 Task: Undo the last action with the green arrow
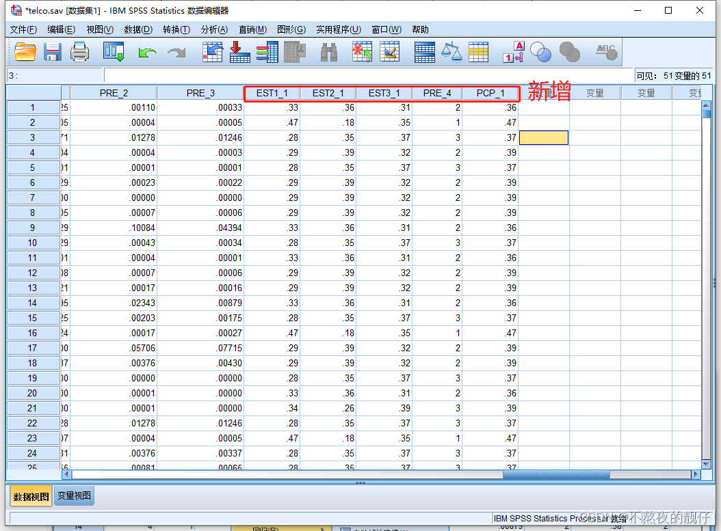pos(147,53)
